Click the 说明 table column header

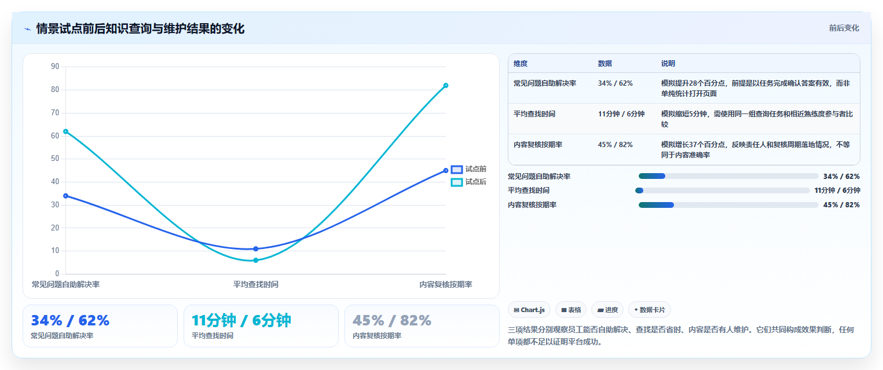pyautogui.click(x=668, y=64)
